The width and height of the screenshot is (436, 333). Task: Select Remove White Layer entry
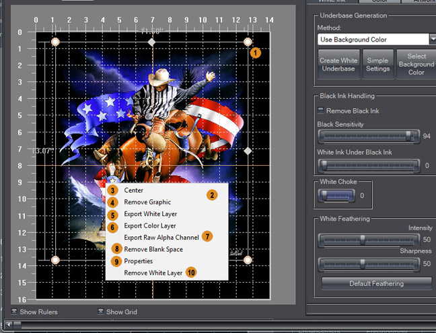(153, 273)
